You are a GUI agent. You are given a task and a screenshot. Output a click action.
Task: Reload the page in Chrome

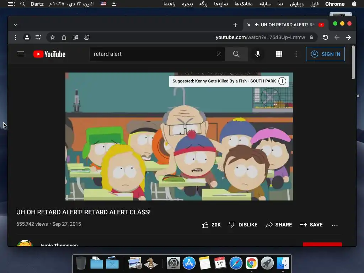coord(326,37)
